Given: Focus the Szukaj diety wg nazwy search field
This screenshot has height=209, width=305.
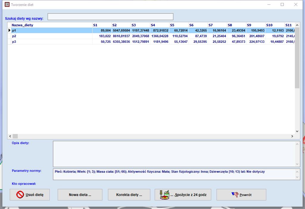Looking at the screenshot, I should 111,17.
